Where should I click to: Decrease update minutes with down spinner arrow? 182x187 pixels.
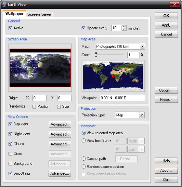point(124,29)
